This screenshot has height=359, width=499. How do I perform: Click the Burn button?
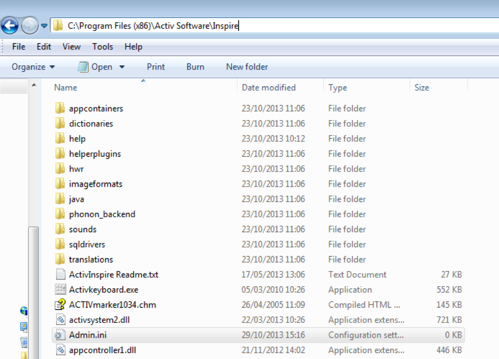[195, 67]
